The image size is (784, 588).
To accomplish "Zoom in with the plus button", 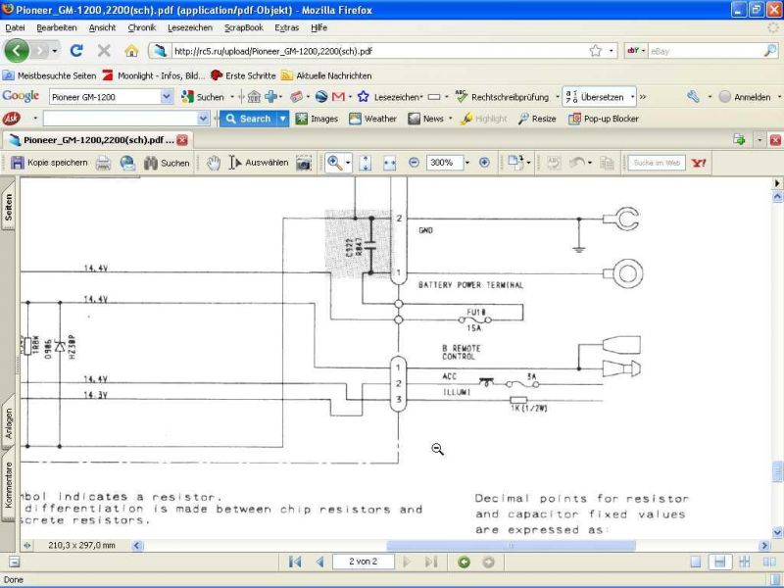I will (484, 163).
